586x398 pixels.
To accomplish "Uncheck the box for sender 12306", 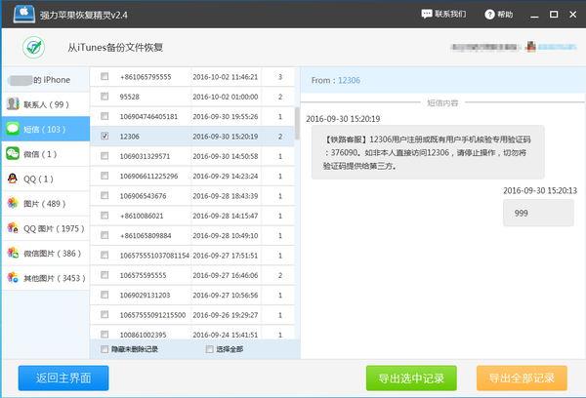I will [105, 136].
